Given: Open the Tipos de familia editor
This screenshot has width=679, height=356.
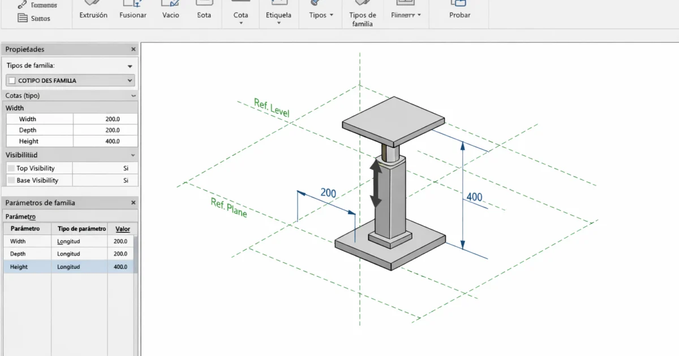Looking at the screenshot, I should click(x=362, y=15).
